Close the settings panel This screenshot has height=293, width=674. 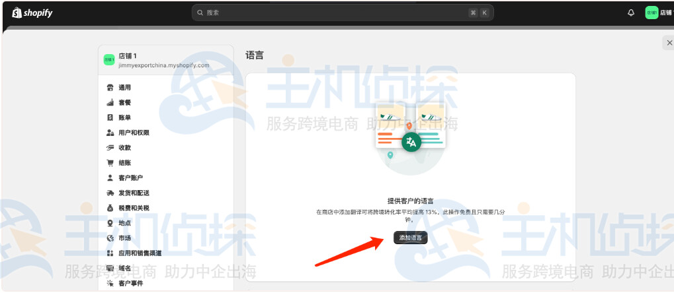(669, 43)
